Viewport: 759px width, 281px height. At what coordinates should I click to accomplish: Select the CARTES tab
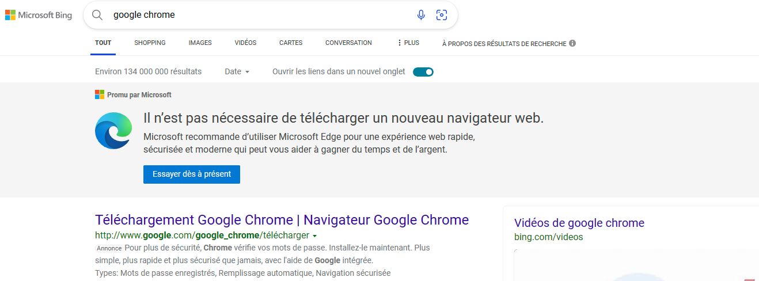coord(291,43)
